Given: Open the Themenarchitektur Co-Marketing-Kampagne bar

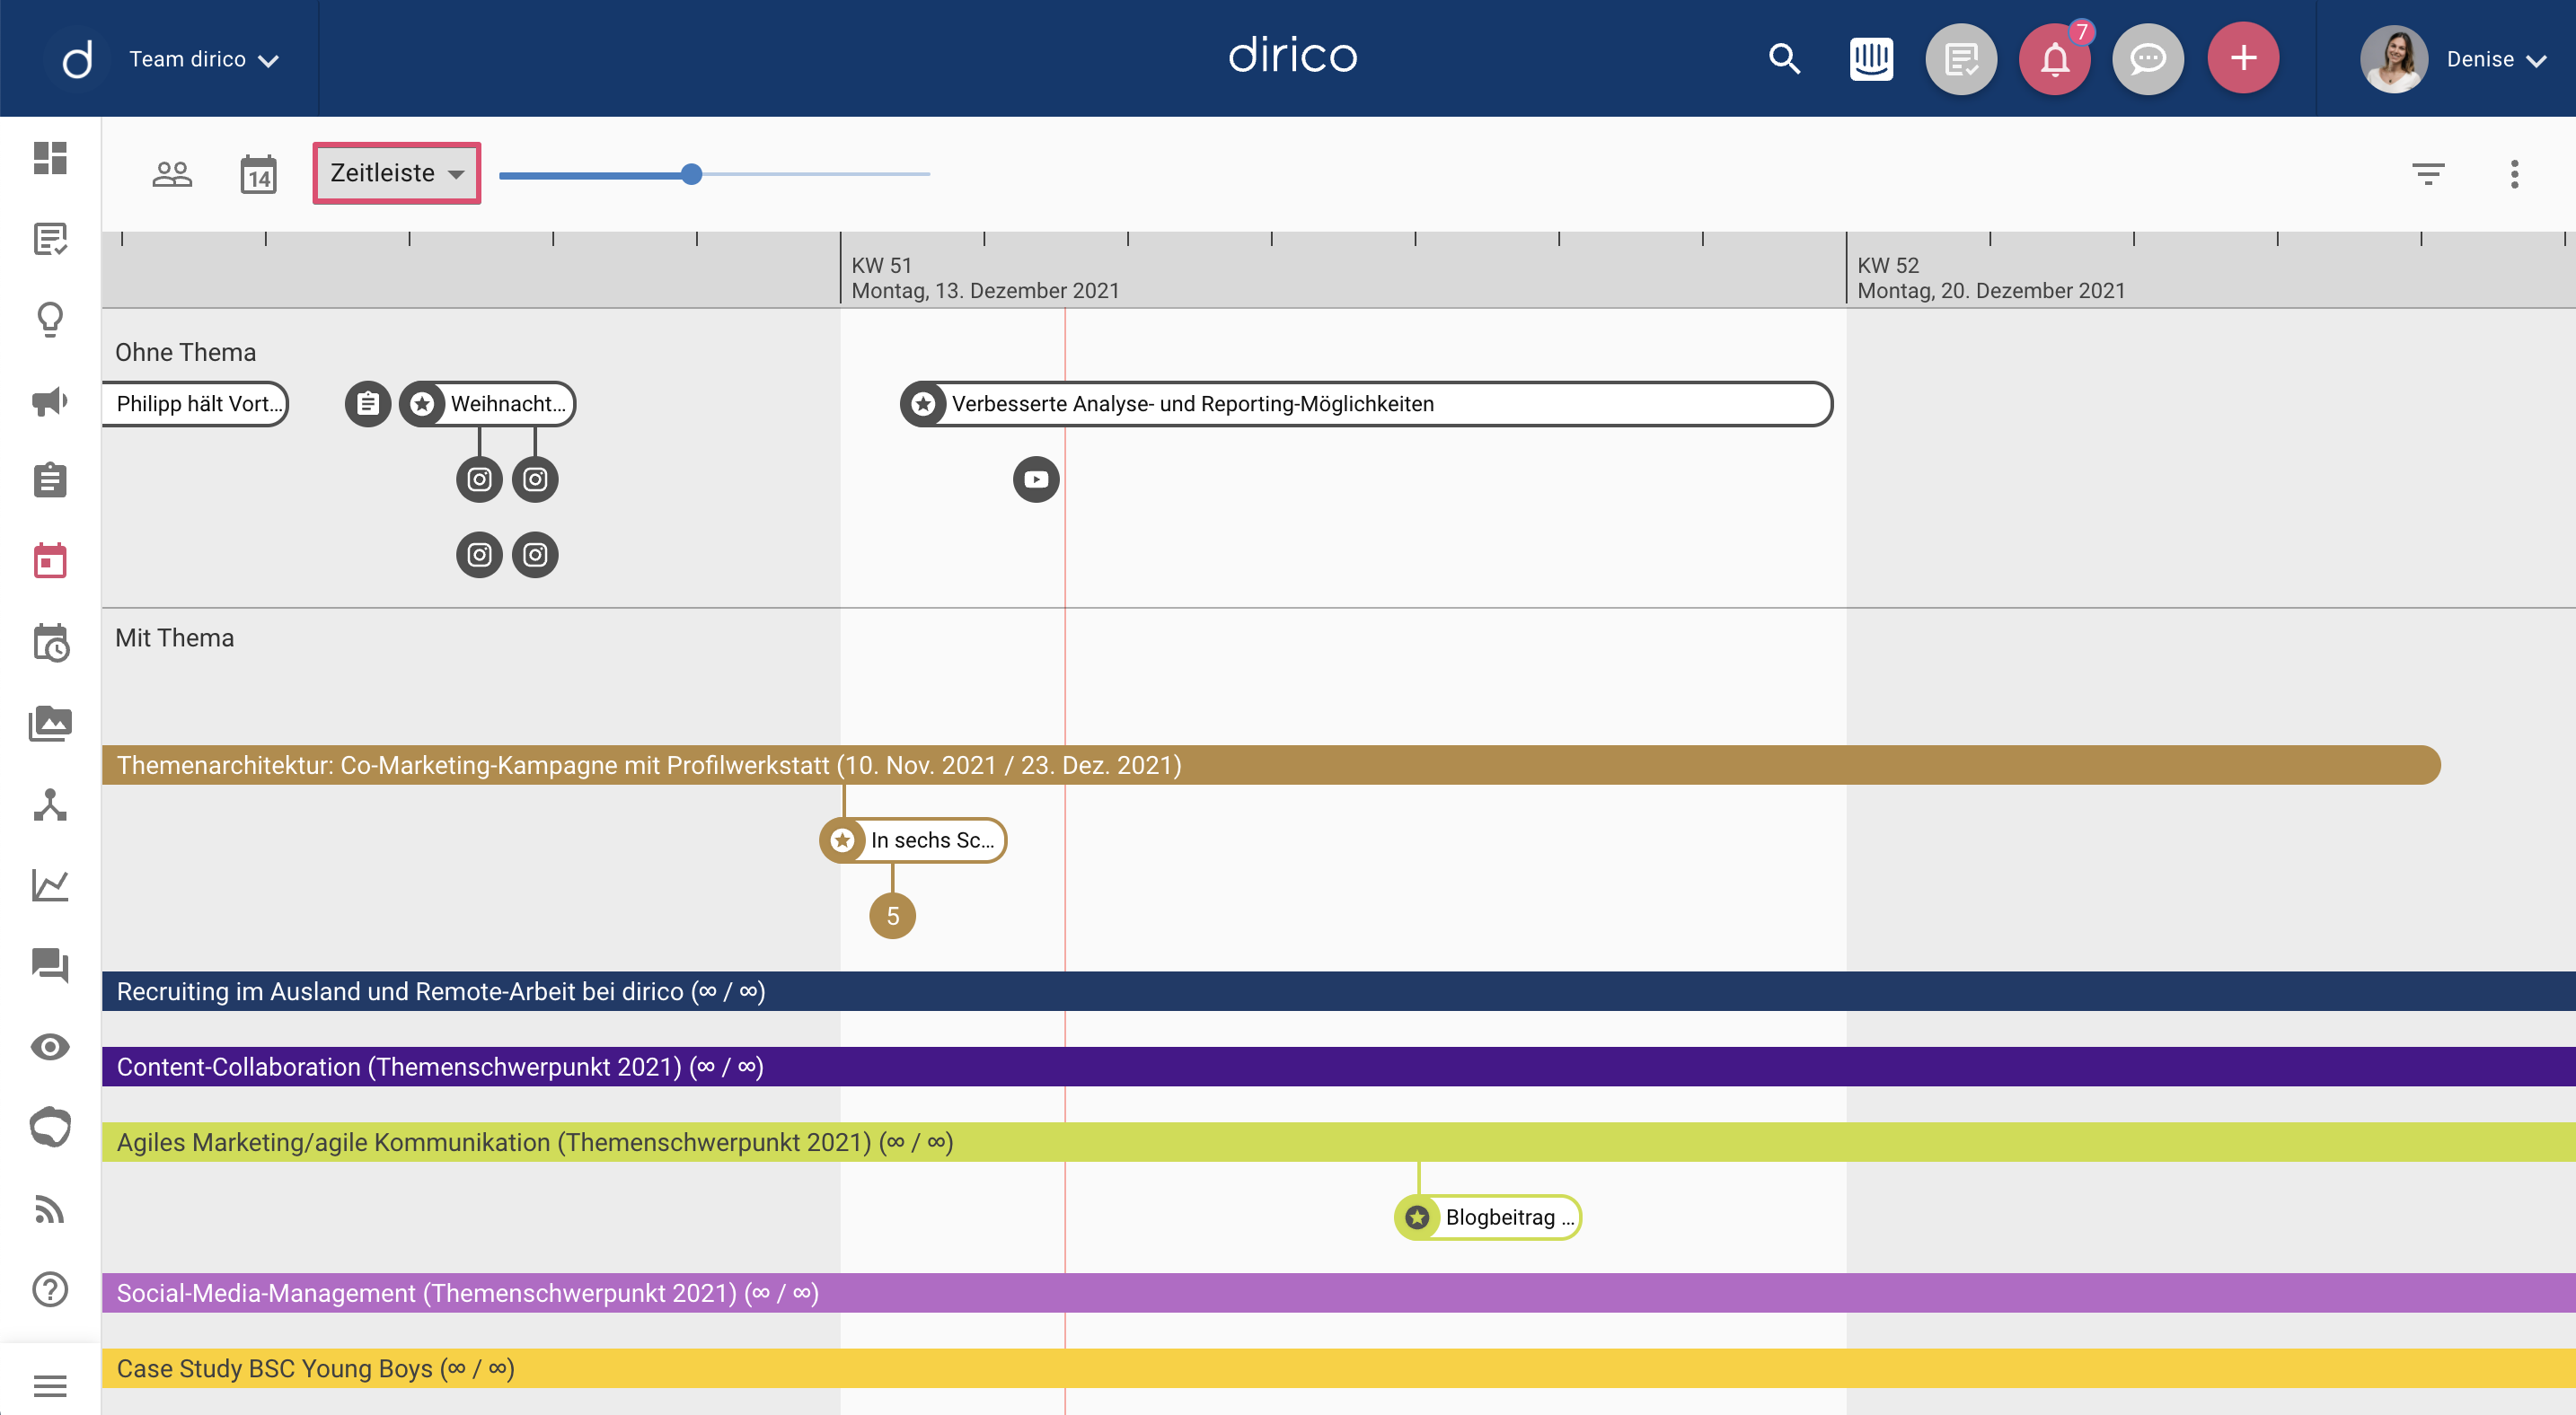Looking at the screenshot, I should pyautogui.click(x=1271, y=766).
